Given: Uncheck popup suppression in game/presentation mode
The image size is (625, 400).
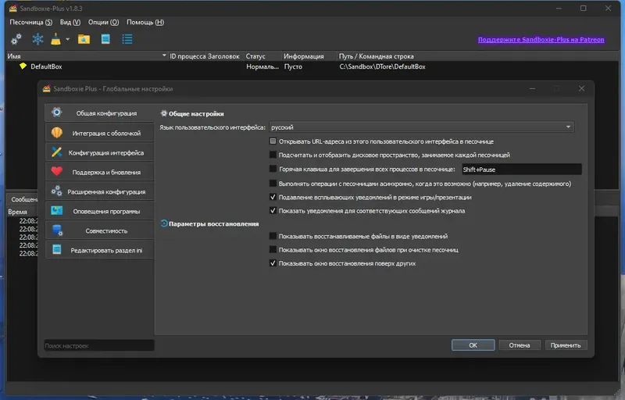Looking at the screenshot, I should point(273,197).
